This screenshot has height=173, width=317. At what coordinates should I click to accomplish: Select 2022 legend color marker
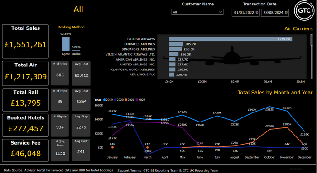(137, 100)
